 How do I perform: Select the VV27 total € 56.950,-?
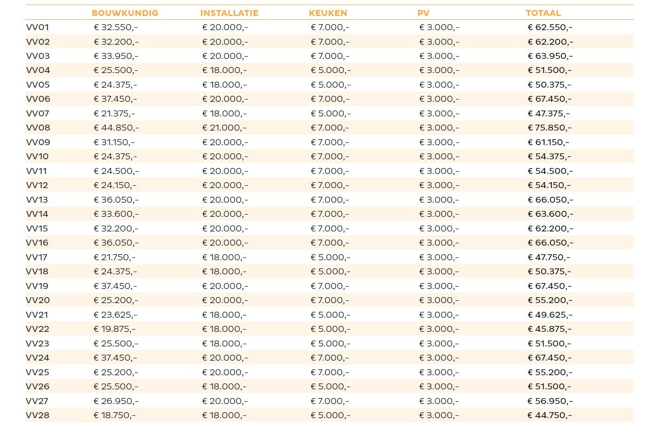pos(550,401)
